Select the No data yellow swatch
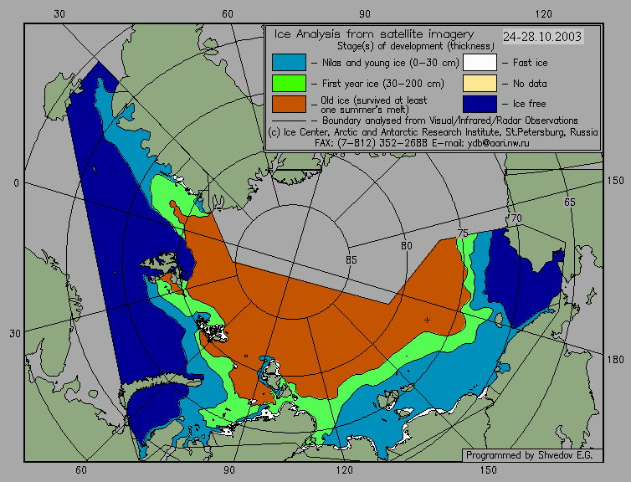Screen dimensions: 631x482 coord(480,84)
